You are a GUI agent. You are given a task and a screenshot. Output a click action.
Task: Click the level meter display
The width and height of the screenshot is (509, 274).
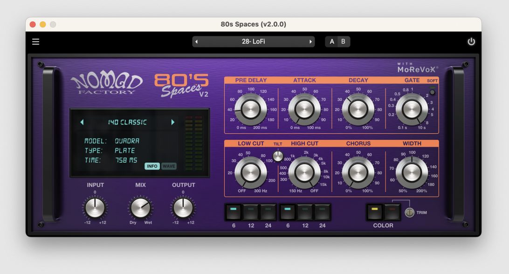[x=194, y=143]
